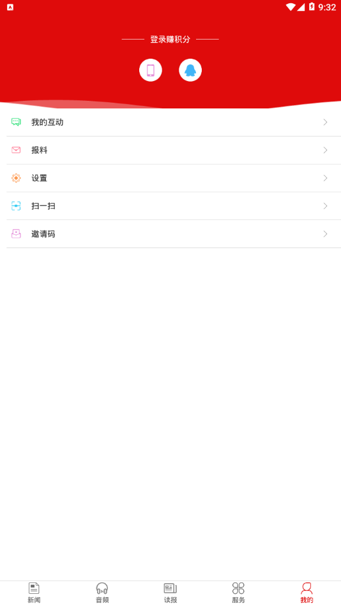Open the 读报 newspaper tab
Screen dimensions: 341x606
[170, 593]
